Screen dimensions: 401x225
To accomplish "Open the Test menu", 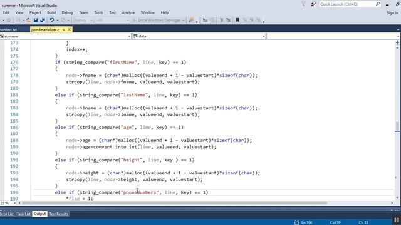I will click(113, 12).
